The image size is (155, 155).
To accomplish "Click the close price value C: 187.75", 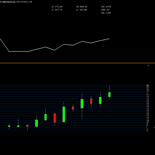I will coord(57,10).
